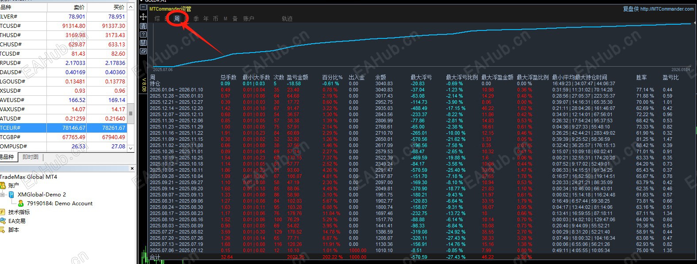Click week row 2025.08.17 ~ 2025.08.23
Screen dimensions: 697x264
176,213
